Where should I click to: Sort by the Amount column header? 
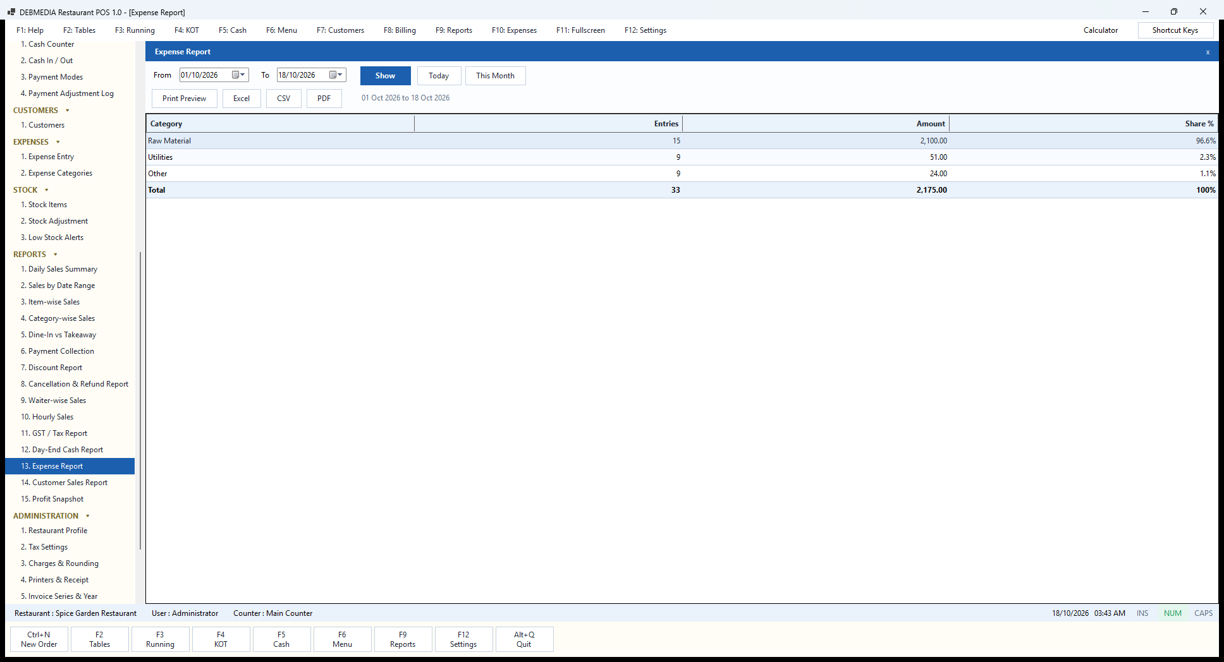[x=816, y=124]
